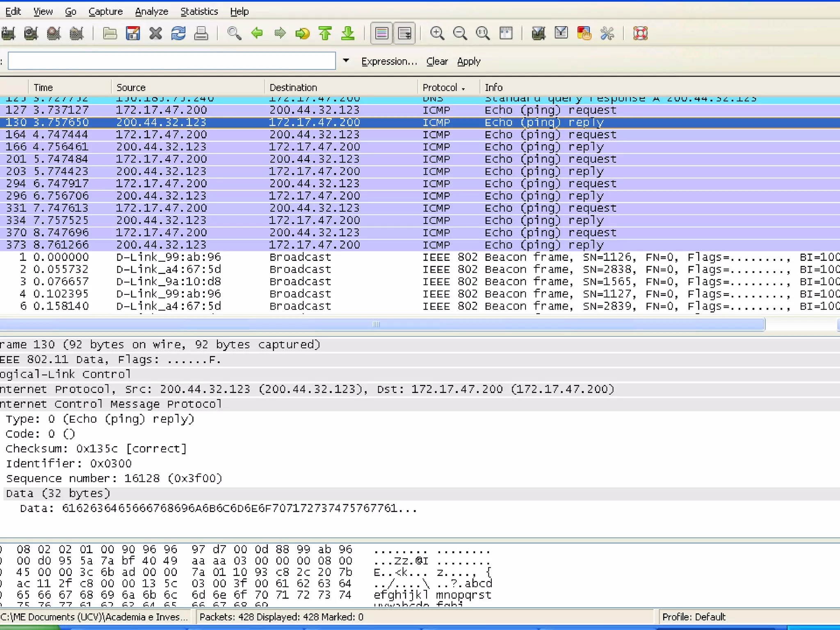The height and width of the screenshot is (630, 840).
Task: Click the Save capture file icon
Action: point(132,33)
